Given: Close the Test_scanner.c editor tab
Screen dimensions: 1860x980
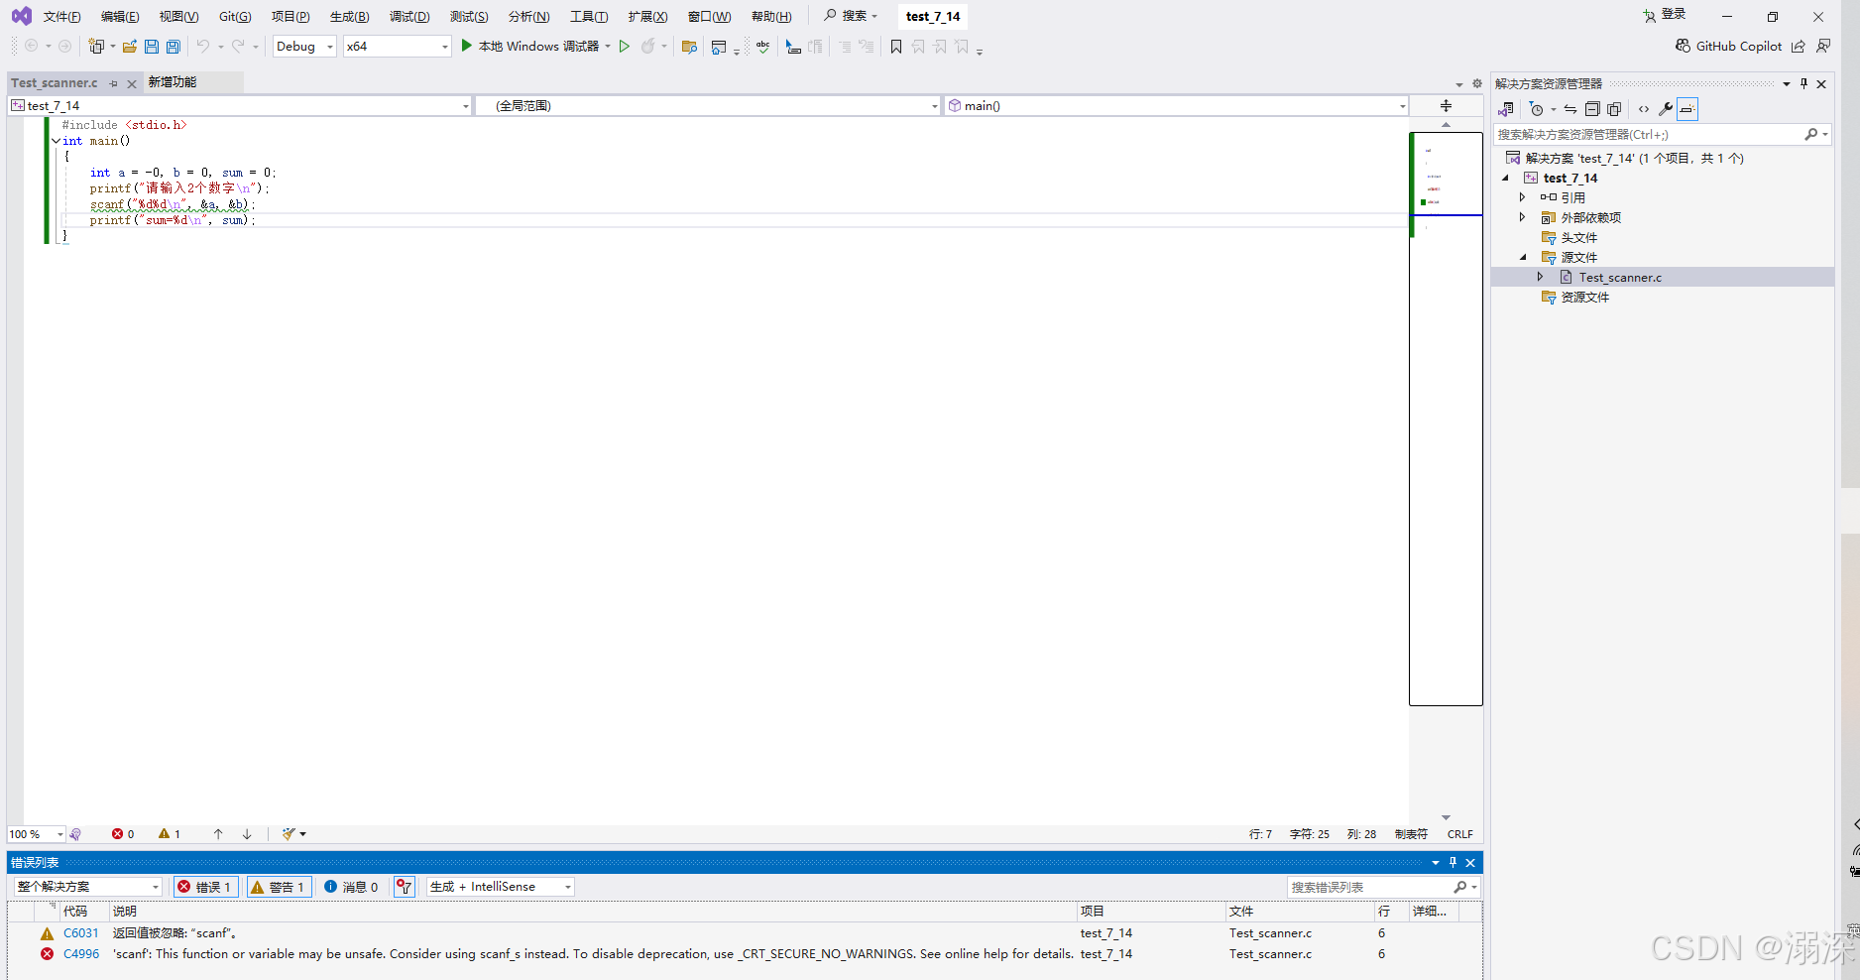Looking at the screenshot, I should (x=132, y=84).
